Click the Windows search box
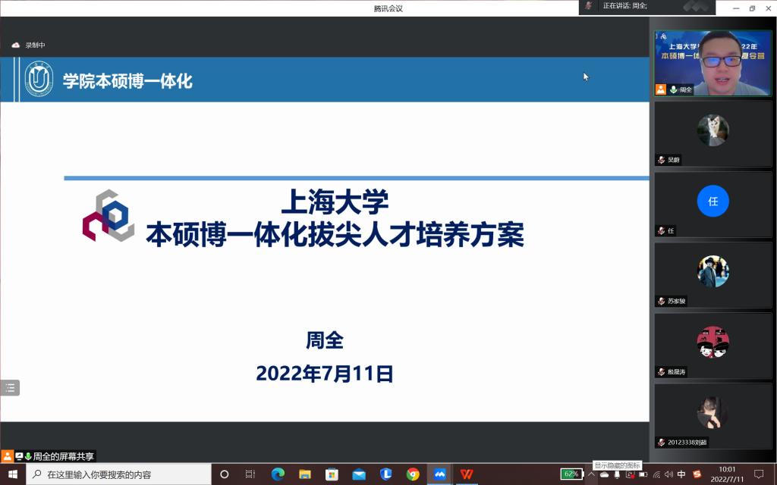Image resolution: width=777 pixels, height=485 pixels. (x=119, y=474)
